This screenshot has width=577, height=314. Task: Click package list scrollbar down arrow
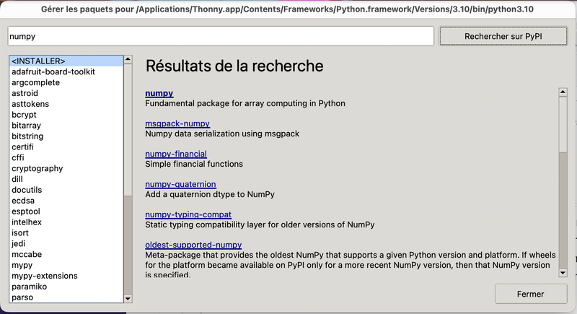click(128, 299)
